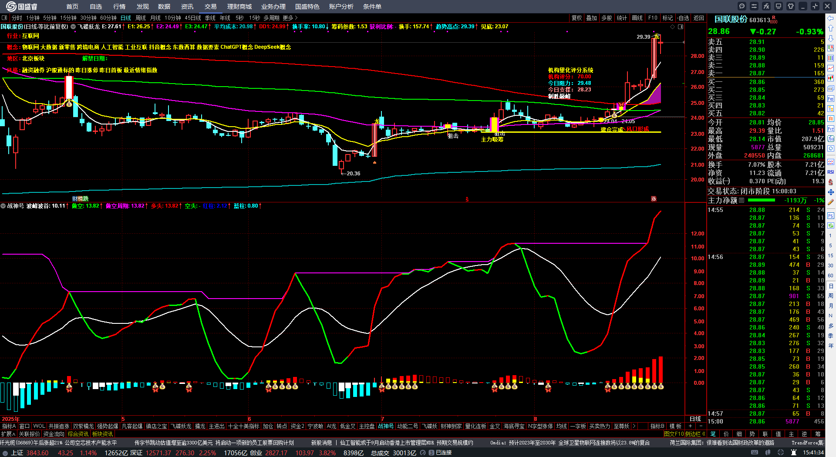
Task: Toggle the circle icon beside 国联股份 chart title
Action: coord(73,27)
